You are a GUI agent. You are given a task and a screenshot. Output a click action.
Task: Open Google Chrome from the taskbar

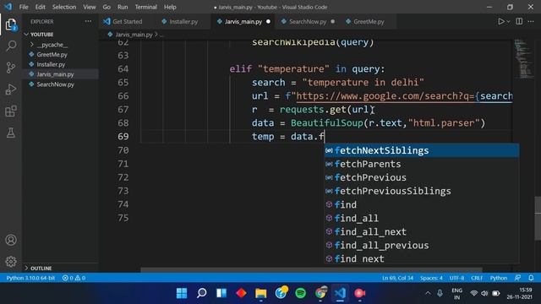(x=320, y=293)
